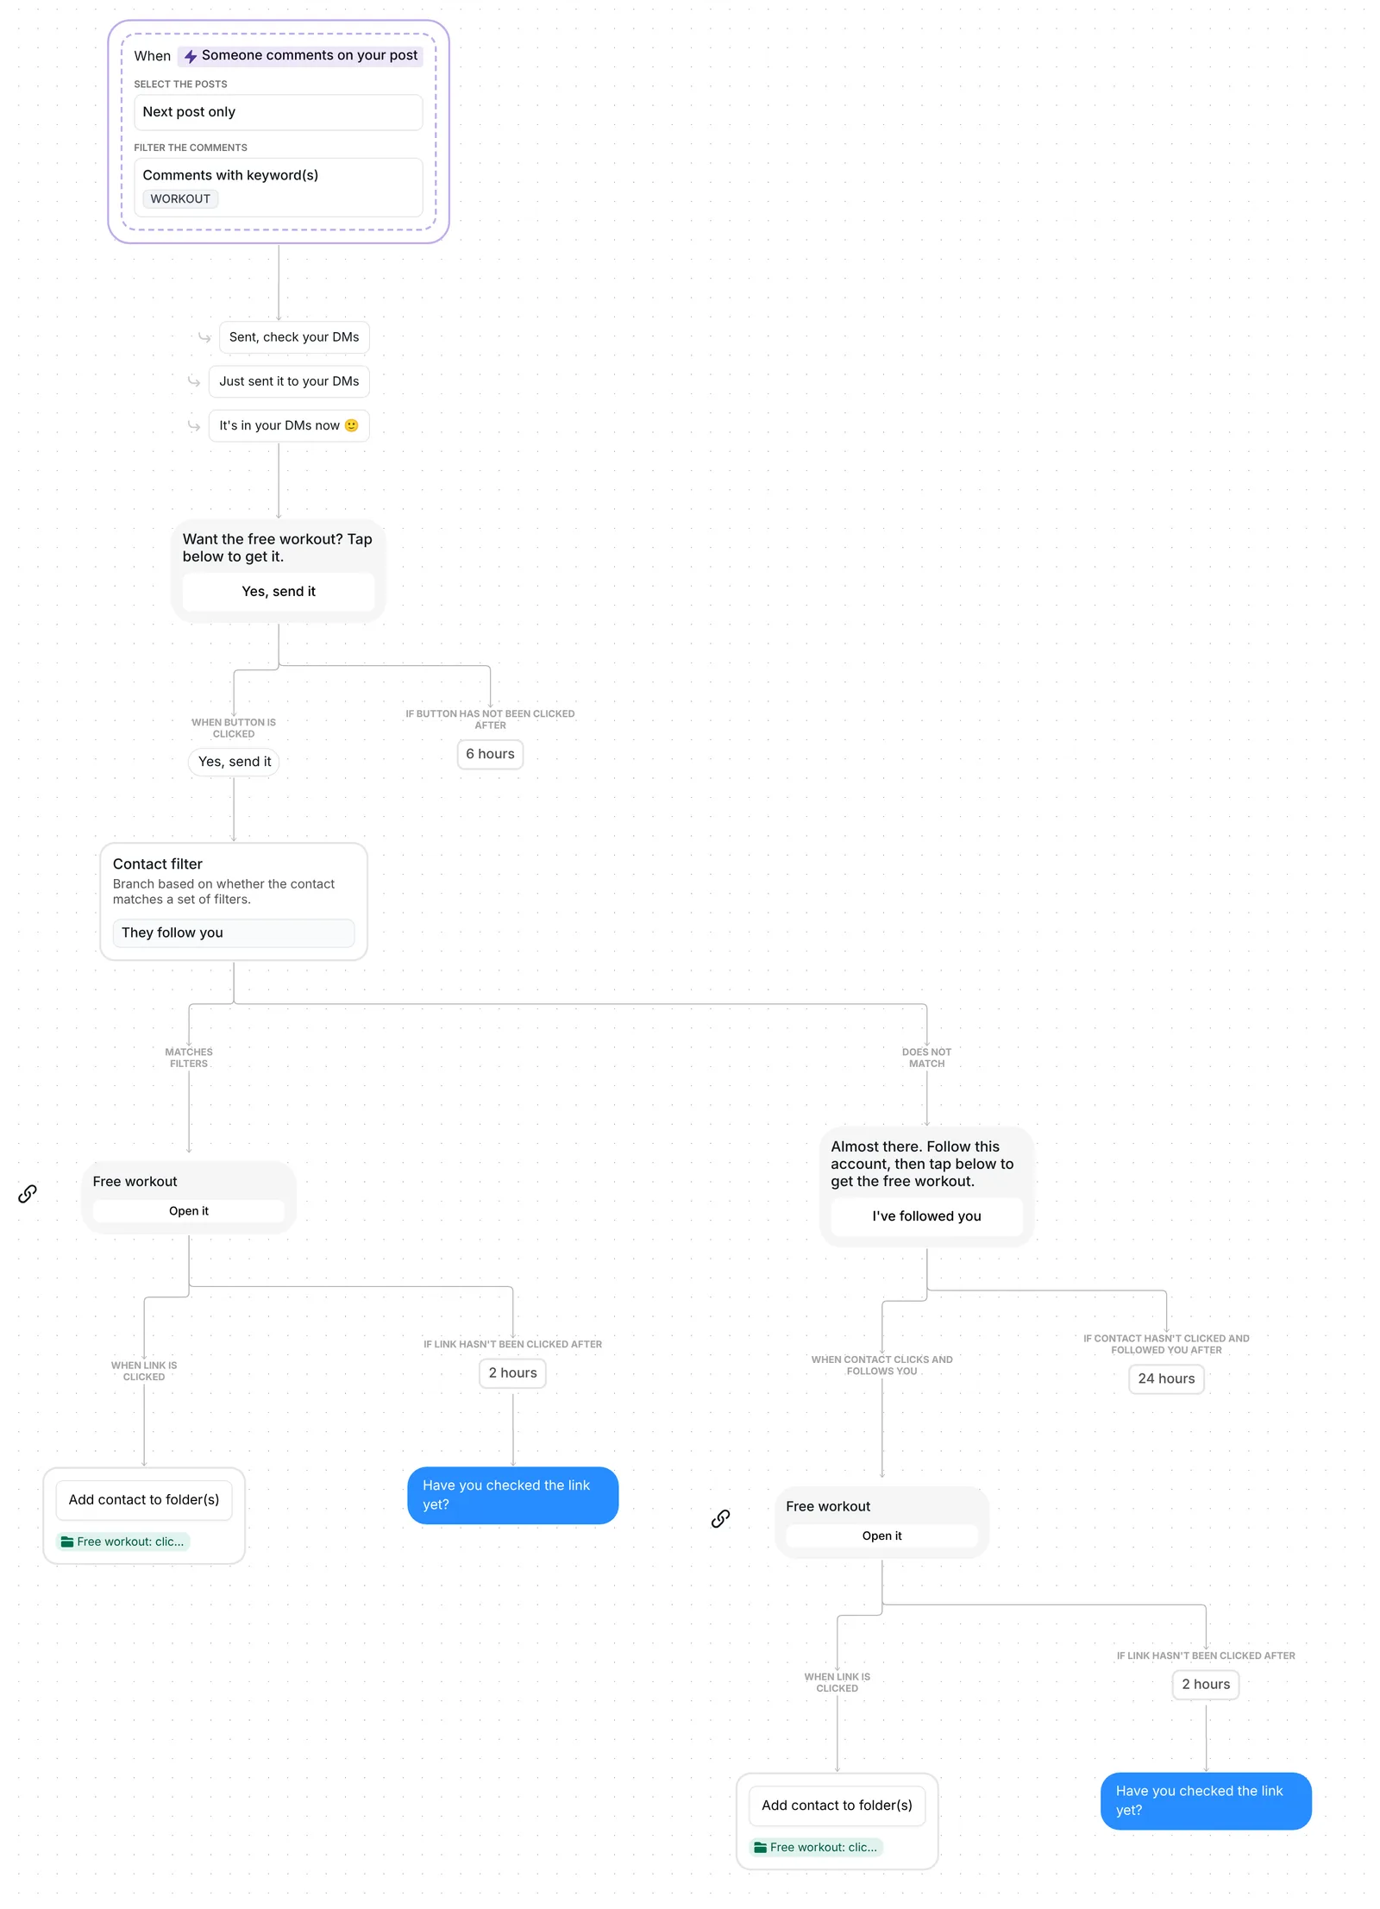This screenshot has height=1909, width=1380.
Task: Click Someone comments on your post trigger
Action: point(301,55)
